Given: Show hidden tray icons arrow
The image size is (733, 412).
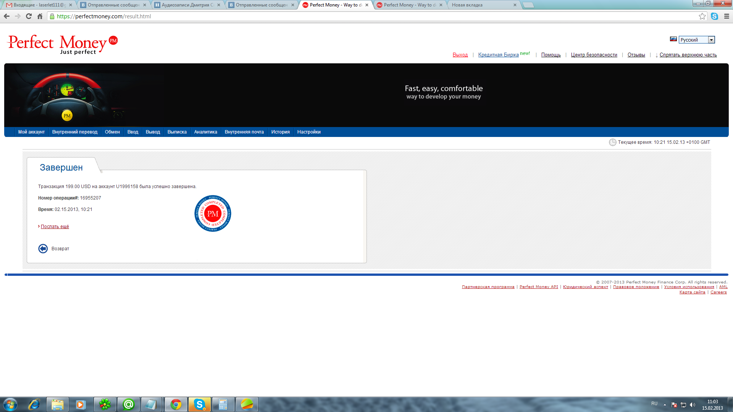Looking at the screenshot, I should point(665,405).
